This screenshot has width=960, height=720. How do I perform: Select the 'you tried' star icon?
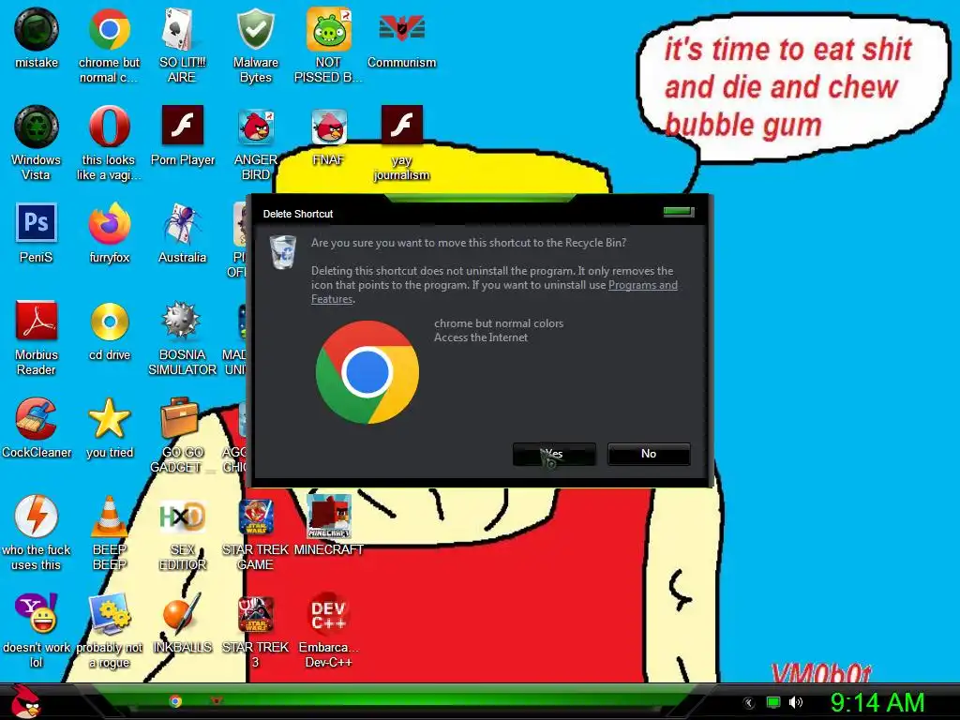click(x=109, y=428)
